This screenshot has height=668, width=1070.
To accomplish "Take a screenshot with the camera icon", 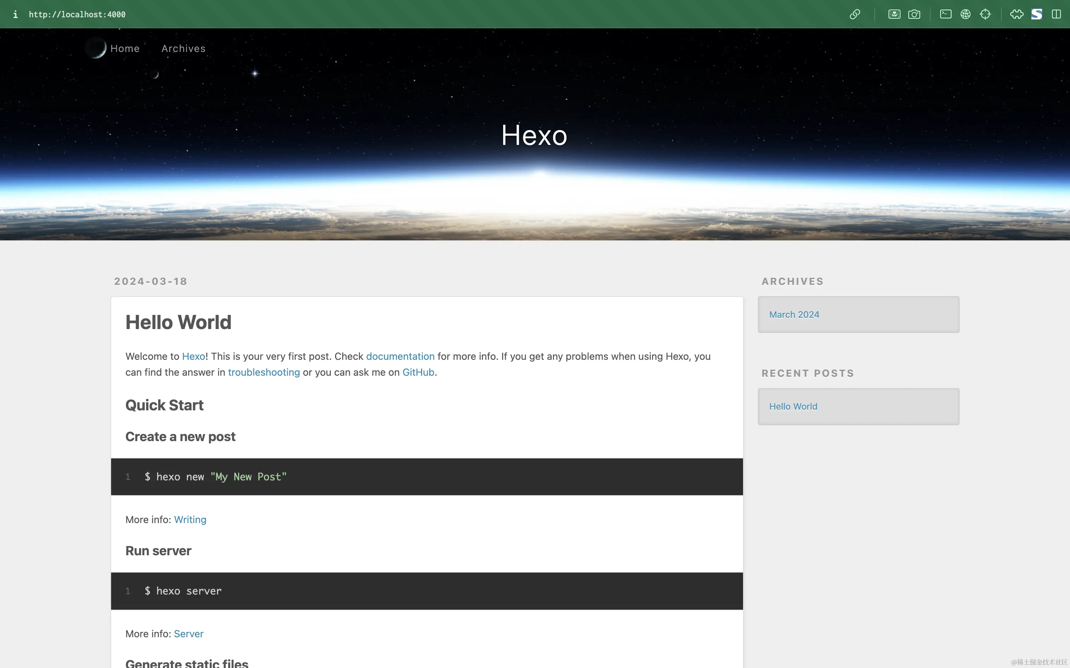I will (x=914, y=14).
